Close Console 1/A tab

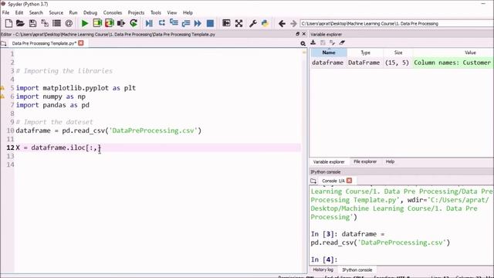[x=349, y=181]
